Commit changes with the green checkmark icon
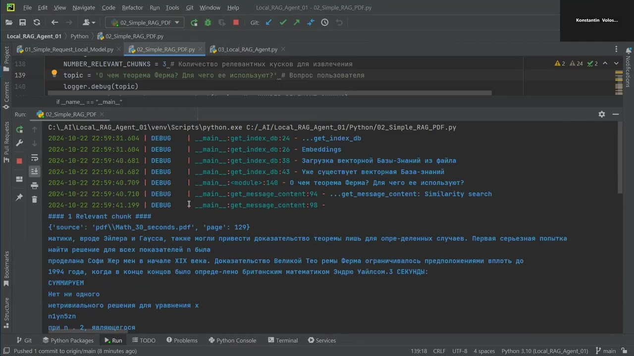Image resolution: width=634 pixels, height=356 pixels. [x=283, y=22]
